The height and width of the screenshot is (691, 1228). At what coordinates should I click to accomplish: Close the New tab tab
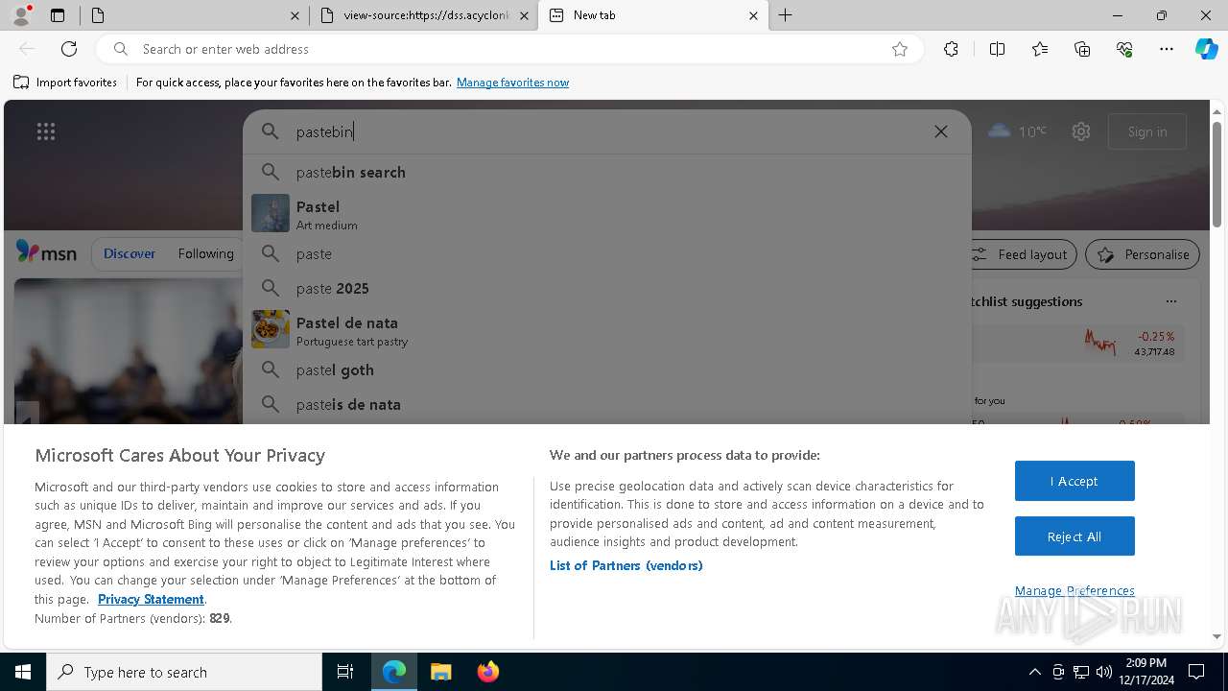coord(753,15)
